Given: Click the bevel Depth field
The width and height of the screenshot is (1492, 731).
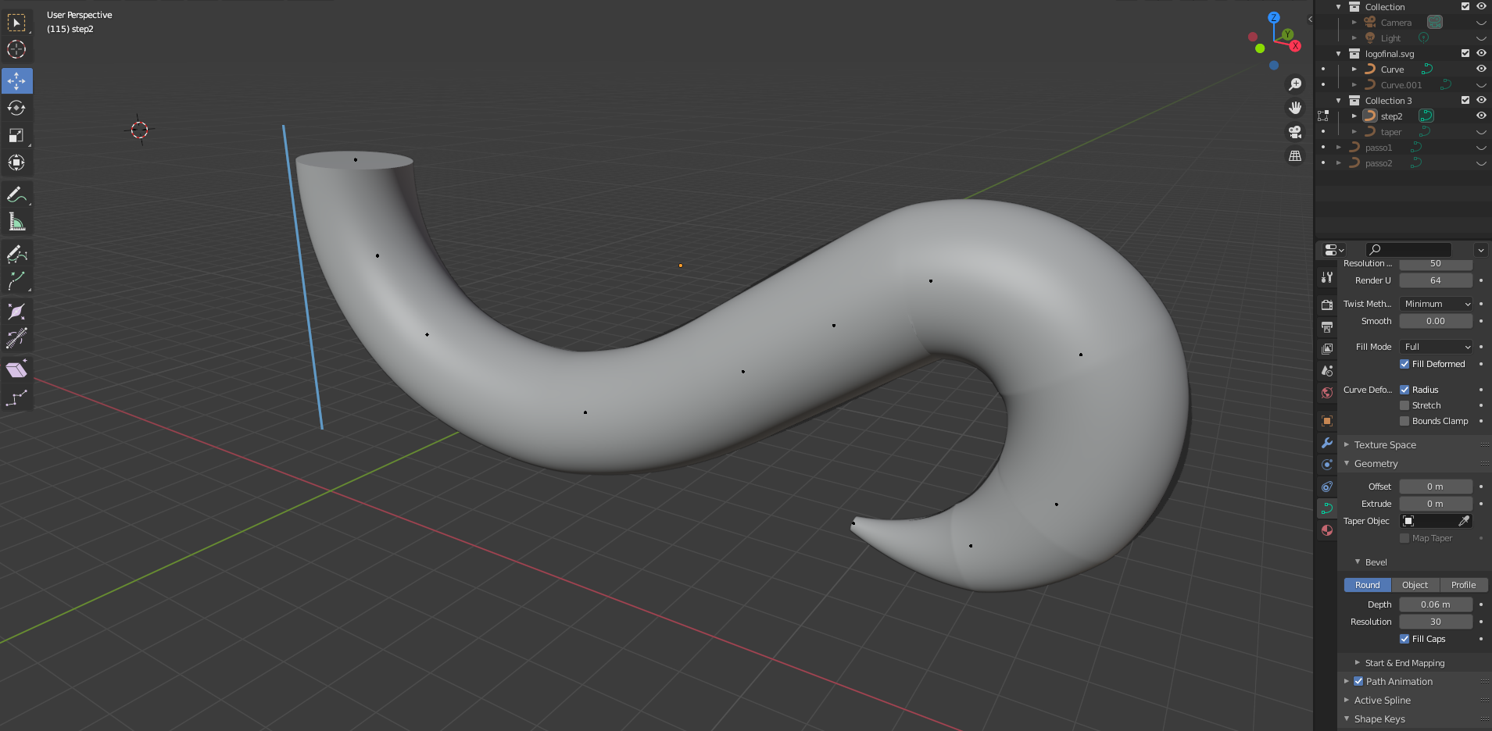Looking at the screenshot, I should pos(1437,604).
